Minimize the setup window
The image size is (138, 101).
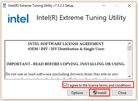click(104, 6)
